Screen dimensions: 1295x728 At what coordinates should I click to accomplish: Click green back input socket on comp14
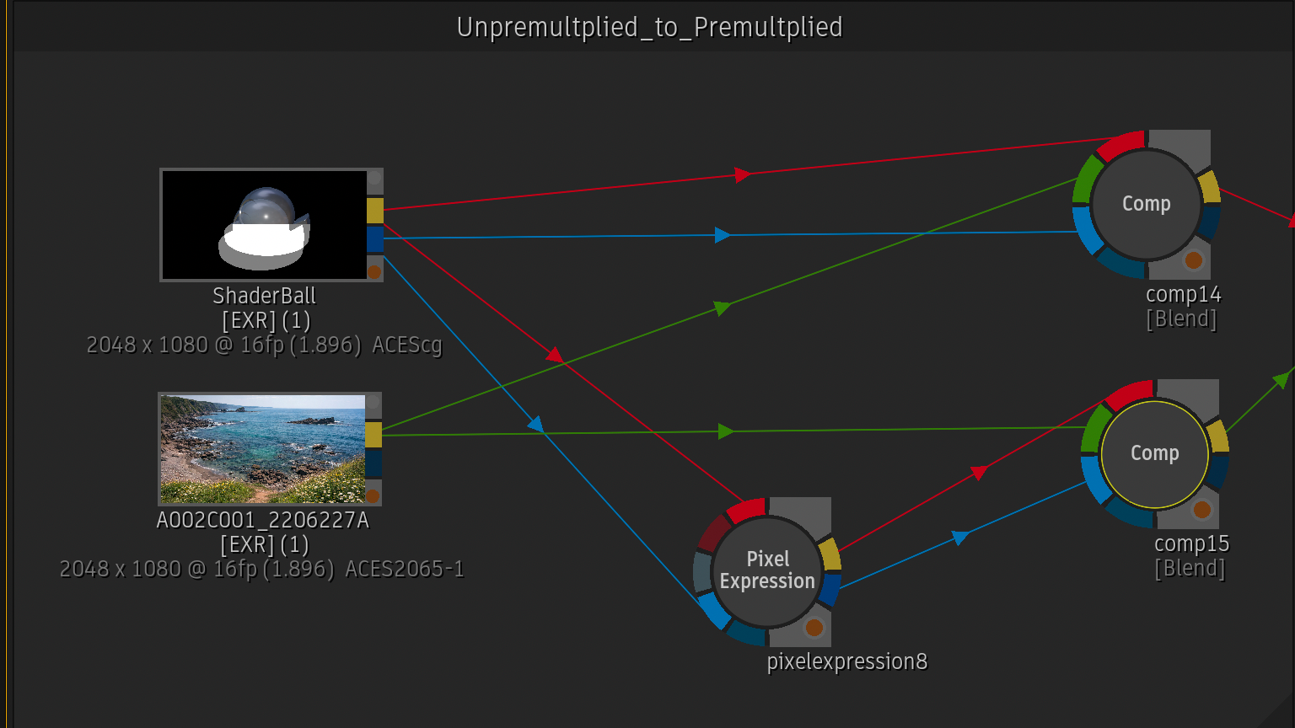(1084, 179)
